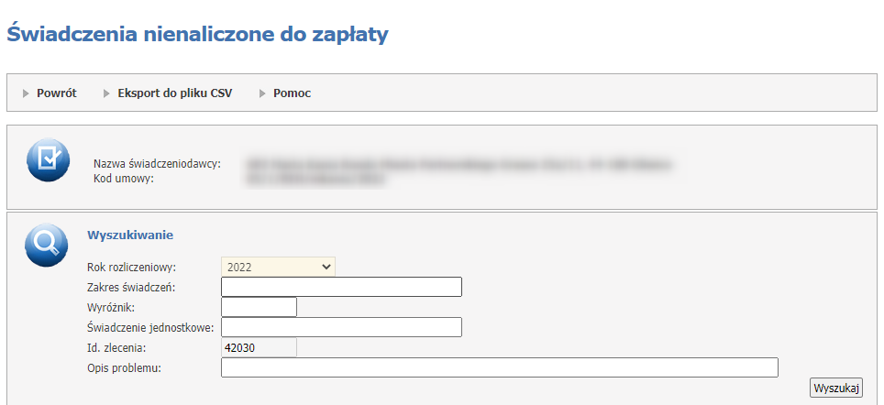Click into the Wyróżnik text box
The image size is (884, 405).
[259, 307]
